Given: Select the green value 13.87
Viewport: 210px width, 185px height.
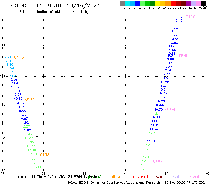Looking at the screenshot, I should (x=34, y=159).
